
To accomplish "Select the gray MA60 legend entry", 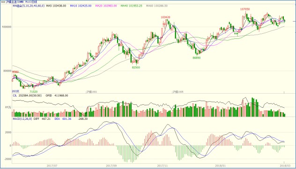I will pos(157,6).
